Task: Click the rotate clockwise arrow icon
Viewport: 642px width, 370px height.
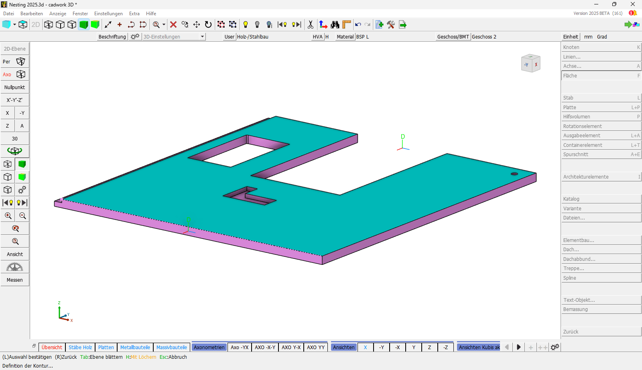Action: [208, 24]
